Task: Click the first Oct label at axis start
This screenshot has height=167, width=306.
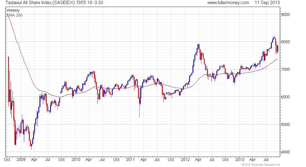Action: [7, 159]
